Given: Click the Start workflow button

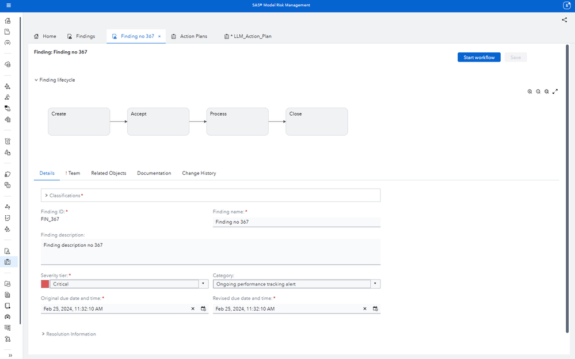Looking at the screenshot, I should click(x=479, y=57).
